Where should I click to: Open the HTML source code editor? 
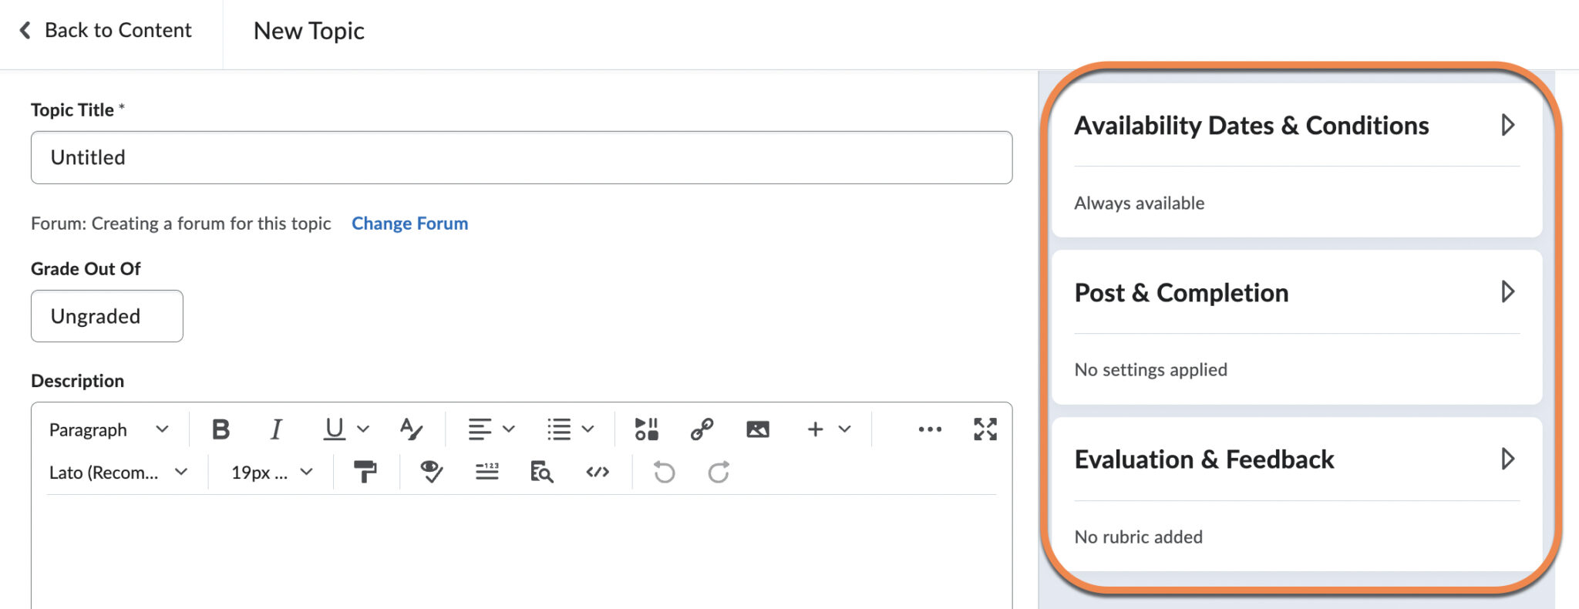598,472
